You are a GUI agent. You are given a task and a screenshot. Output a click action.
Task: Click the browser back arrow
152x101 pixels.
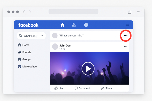[24, 12]
